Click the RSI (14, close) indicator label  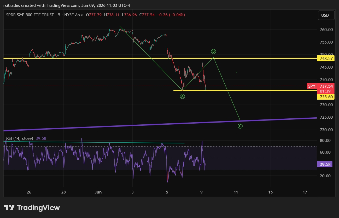pos(20,138)
